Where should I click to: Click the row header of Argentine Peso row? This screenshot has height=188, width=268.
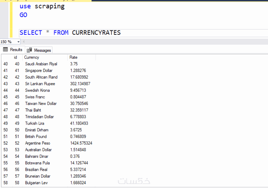(x=5, y=143)
